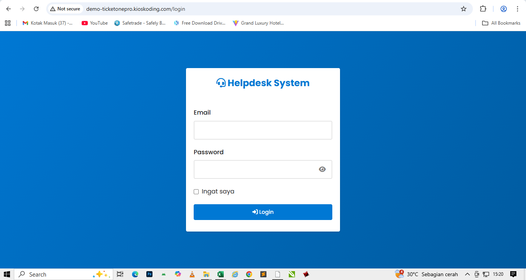This screenshot has width=526, height=280.
Task: Bookmark this page with the star icon
Action: tap(464, 8)
